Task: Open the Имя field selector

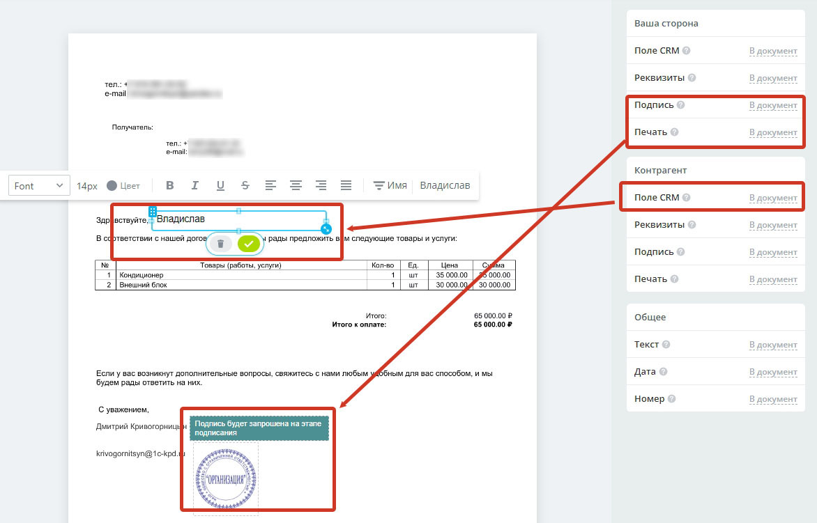Action: pyautogui.click(x=390, y=186)
